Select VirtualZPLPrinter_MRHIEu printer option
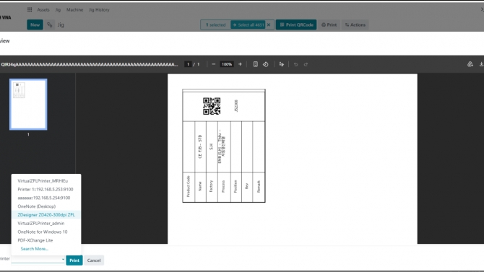Image resolution: width=484 pixels, height=272 pixels. tap(46, 180)
